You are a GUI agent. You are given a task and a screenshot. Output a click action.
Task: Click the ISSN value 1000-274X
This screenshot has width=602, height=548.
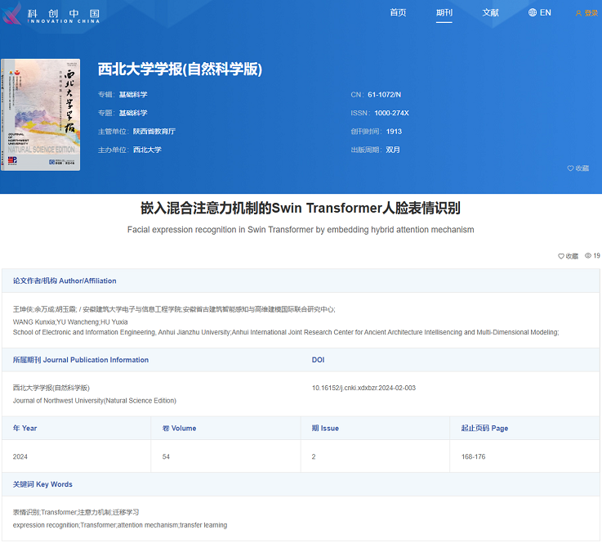click(391, 113)
